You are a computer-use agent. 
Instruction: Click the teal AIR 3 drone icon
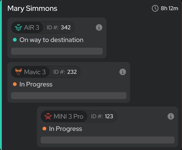pyautogui.click(x=18, y=28)
